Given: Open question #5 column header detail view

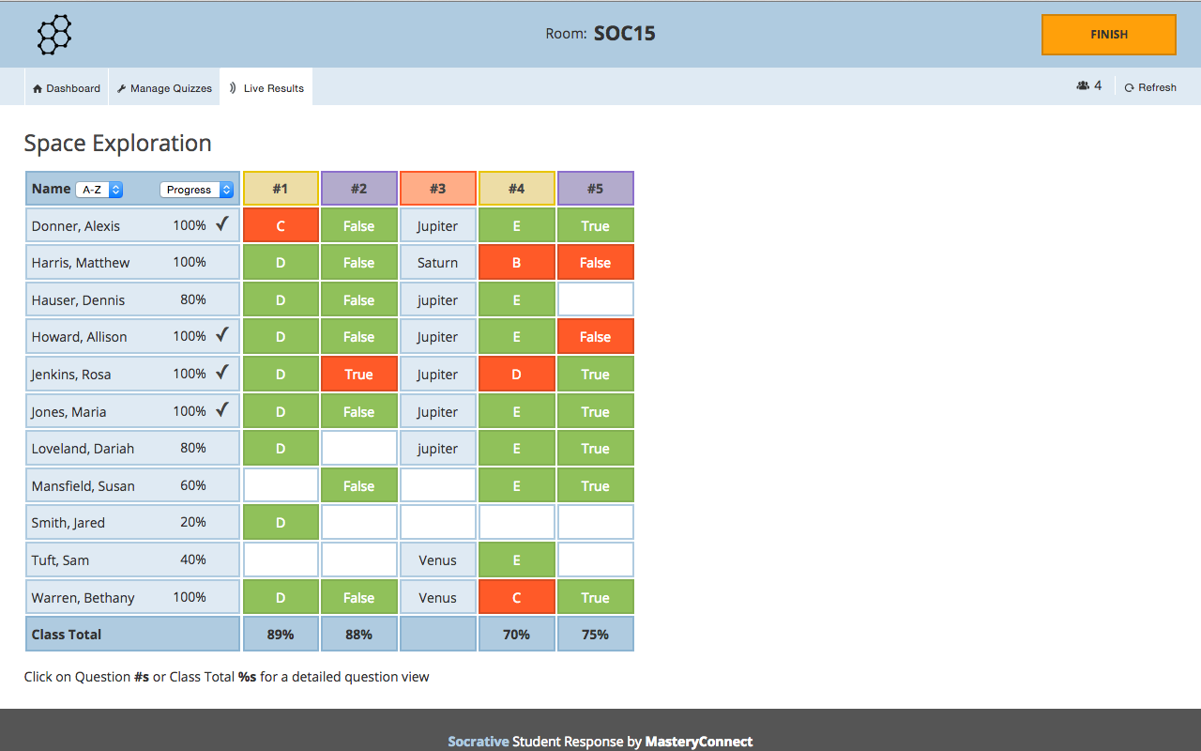Looking at the screenshot, I should pos(596,188).
